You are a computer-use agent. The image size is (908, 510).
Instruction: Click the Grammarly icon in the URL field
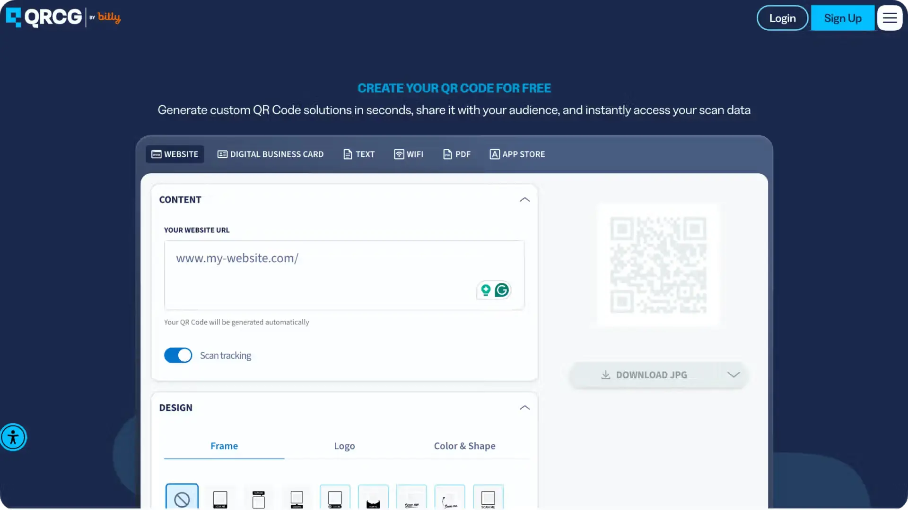pos(502,290)
